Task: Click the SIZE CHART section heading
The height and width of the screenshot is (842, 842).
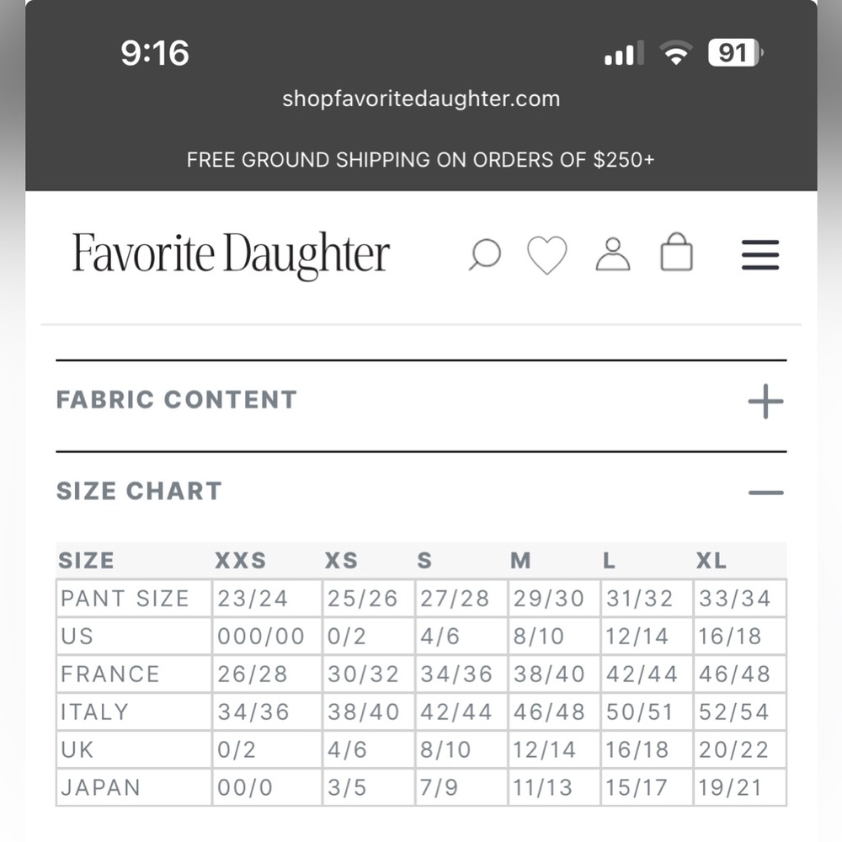Action: click(140, 491)
